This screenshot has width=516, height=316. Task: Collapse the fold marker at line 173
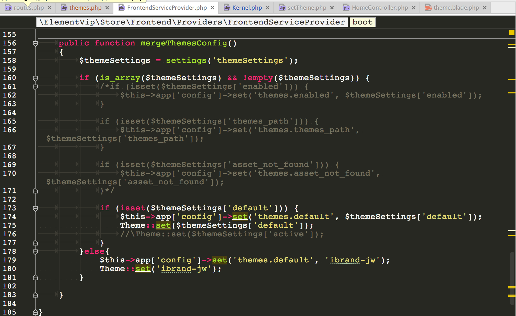(35, 208)
